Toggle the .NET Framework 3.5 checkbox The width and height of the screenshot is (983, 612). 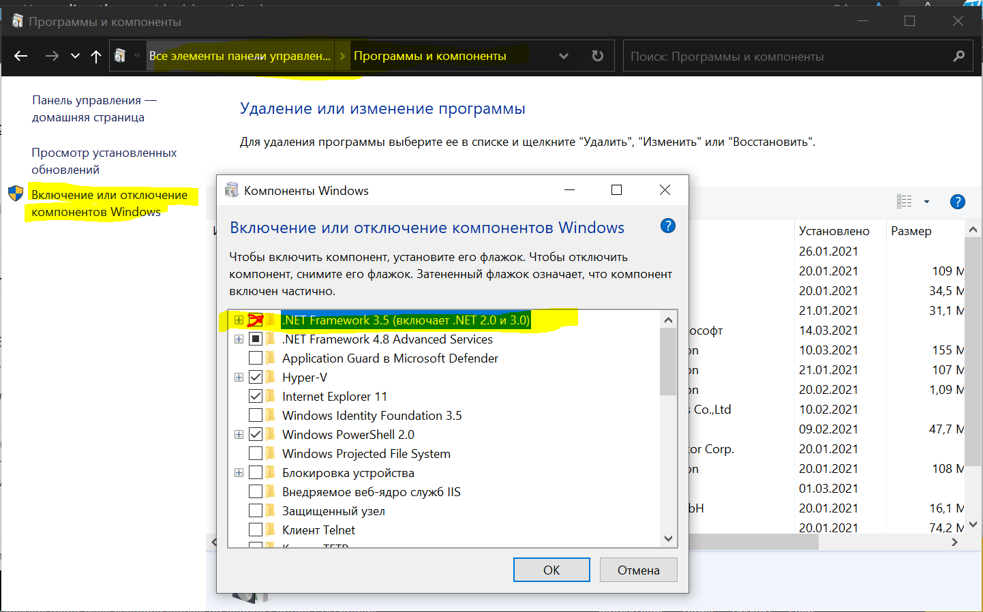pyautogui.click(x=256, y=320)
